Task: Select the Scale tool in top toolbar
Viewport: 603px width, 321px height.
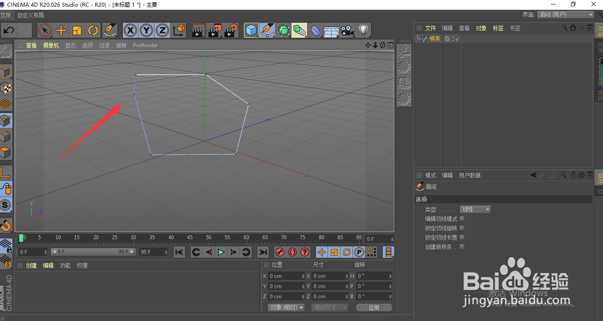Action: click(77, 30)
